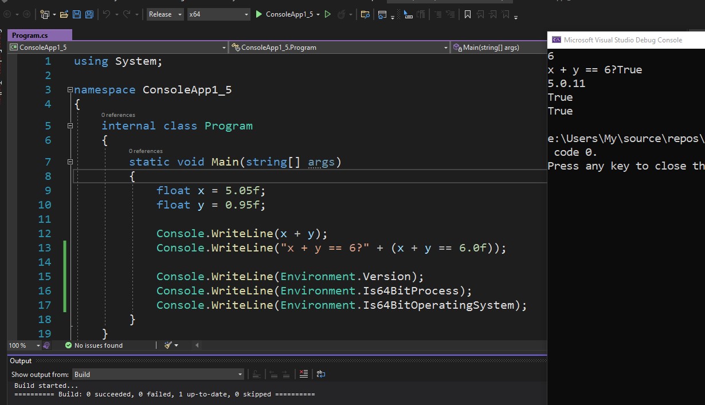705x405 pixels.
Task: Click the Build: 0 succeeded summary line
Action: (x=164, y=394)
